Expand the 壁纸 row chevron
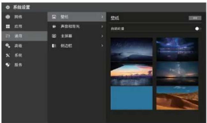 click(x=102, y=17)
